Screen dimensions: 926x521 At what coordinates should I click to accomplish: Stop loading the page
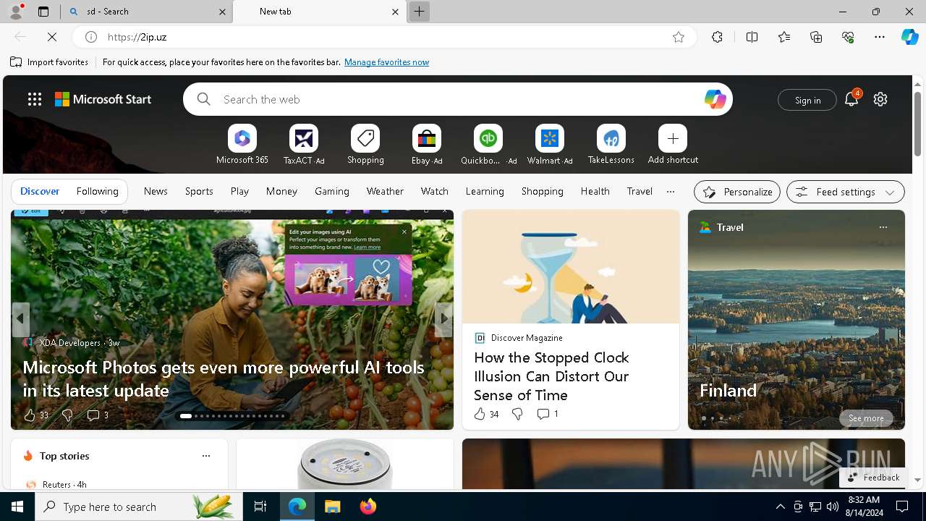[53, 37]
